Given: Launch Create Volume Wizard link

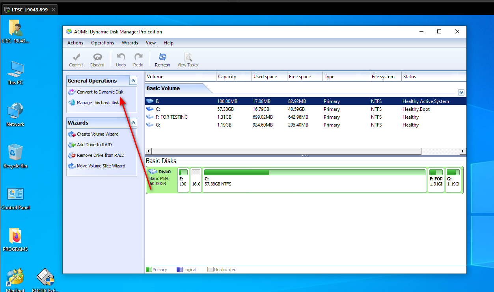Looking at the screenshot, I should pyautogui.click(x=98, y=134).
